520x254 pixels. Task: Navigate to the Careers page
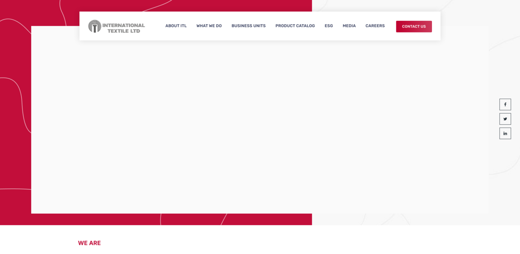[x=375, y=26]
